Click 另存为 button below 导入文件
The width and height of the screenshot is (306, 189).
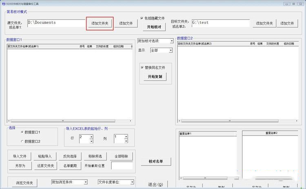[20, 166]
